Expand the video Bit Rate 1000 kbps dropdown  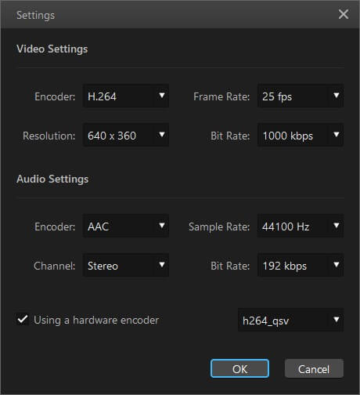(301, 135)
